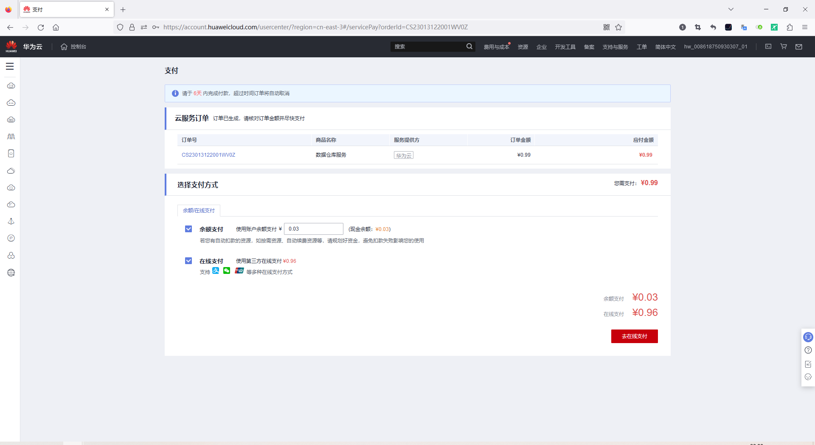Go back to the previous page
The height and width of the screenshot is (445, 815).
10,27
